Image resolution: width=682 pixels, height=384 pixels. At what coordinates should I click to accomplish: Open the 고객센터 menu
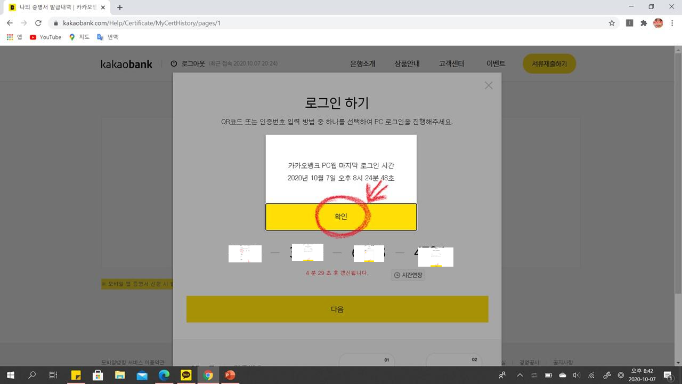point(451,63)
